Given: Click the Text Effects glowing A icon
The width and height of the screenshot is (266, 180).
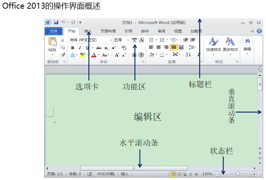Looking at the screenshot, I should tap(73, 55).
